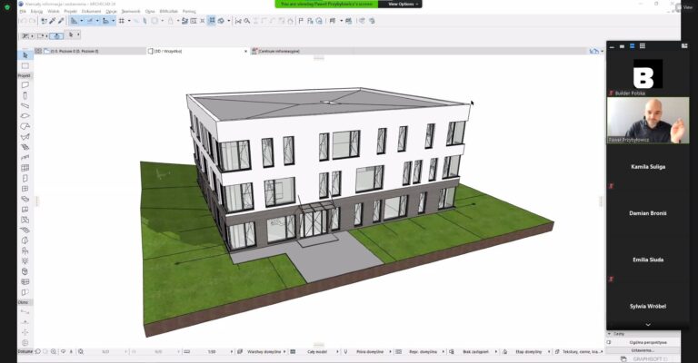The width and height of the screenshot is (698, 363).
Task: Select the Beam tool
Action: coord(25,106)
